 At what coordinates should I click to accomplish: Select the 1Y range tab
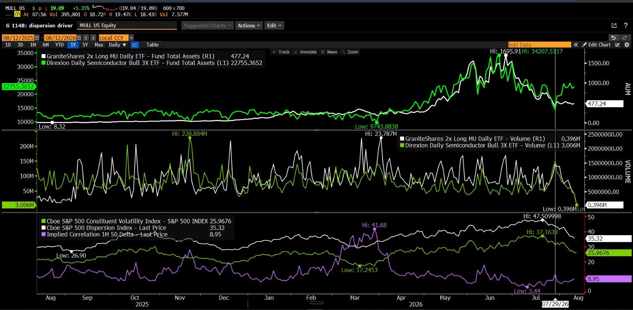73,45
